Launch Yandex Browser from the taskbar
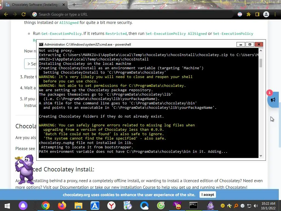281x211 pixels. coord(111,206)
